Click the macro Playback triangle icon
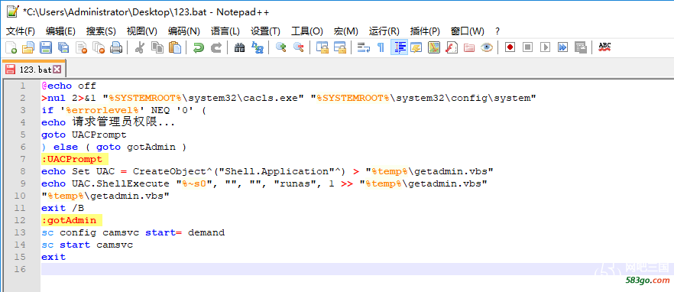This screenshot has width=674, height=292. coord(546,47)
